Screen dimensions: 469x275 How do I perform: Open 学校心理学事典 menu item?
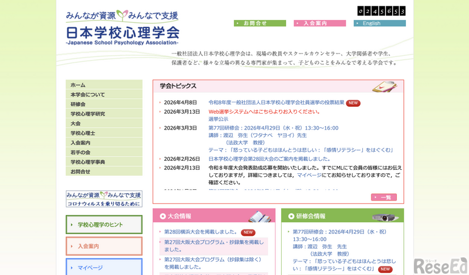pyautogui.click(x=104, y=161)
